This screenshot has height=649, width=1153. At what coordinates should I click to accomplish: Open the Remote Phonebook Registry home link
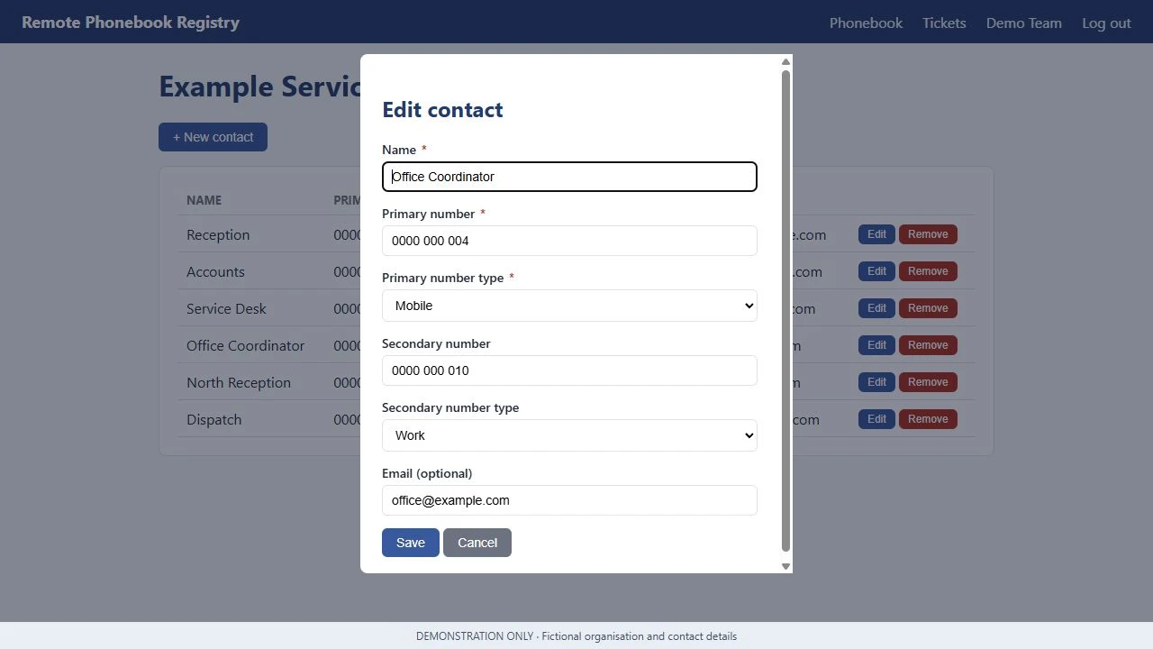tap(131, 23)
